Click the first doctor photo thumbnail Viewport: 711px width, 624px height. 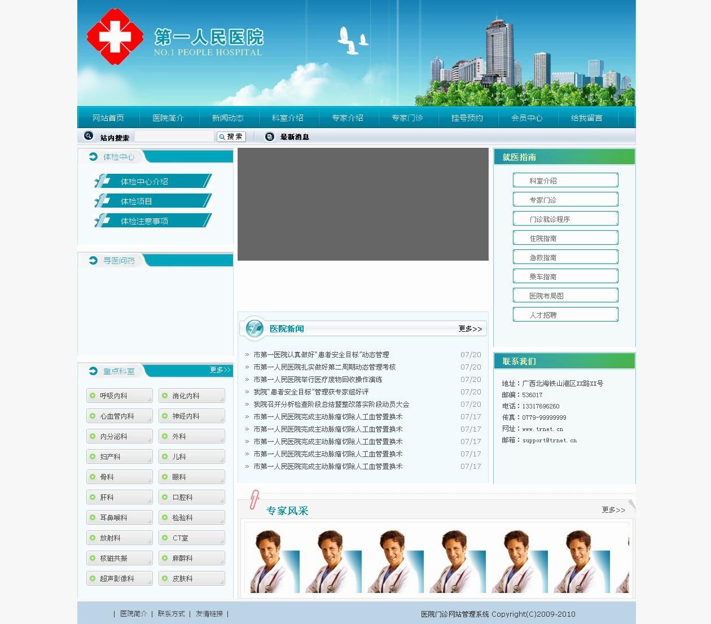pos(275,561)
